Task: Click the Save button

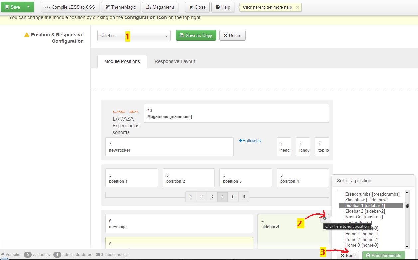Action: pyautogui.click(x=12, y=7)
